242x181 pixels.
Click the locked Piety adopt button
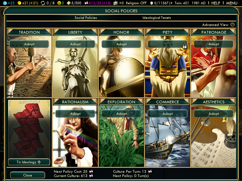click(x=168, y=44)
